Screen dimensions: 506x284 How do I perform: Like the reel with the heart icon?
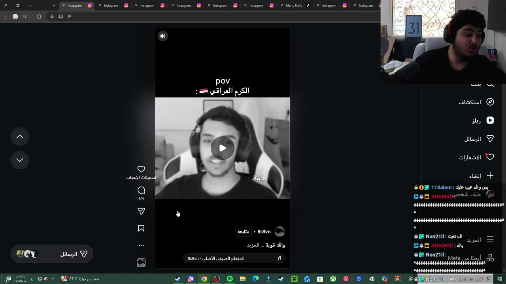coord(141,169)
